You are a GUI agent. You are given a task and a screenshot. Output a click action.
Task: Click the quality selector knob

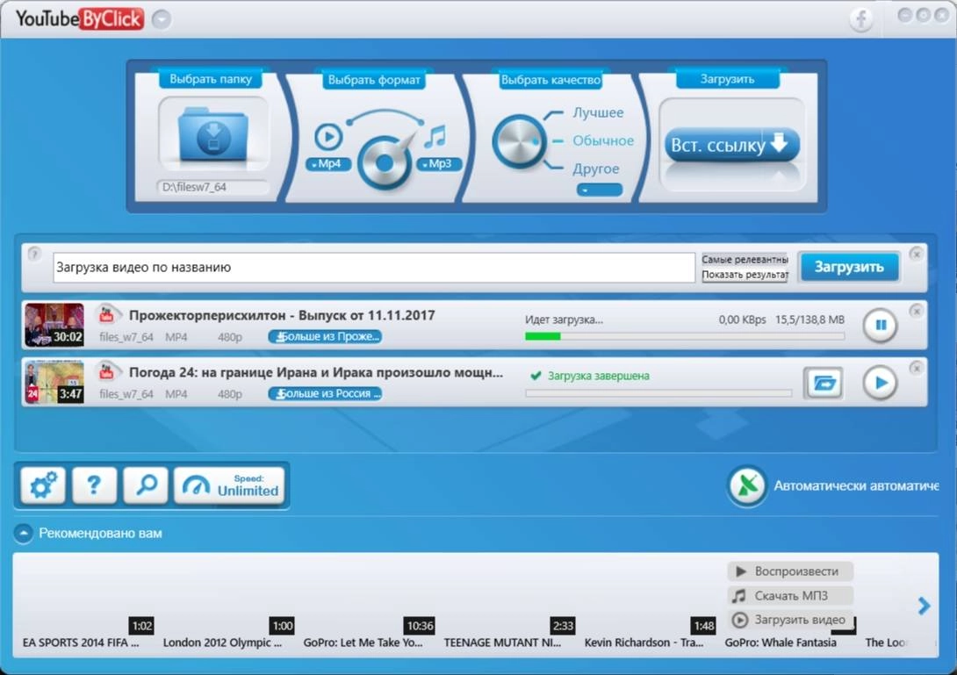[x=519, y=141]
